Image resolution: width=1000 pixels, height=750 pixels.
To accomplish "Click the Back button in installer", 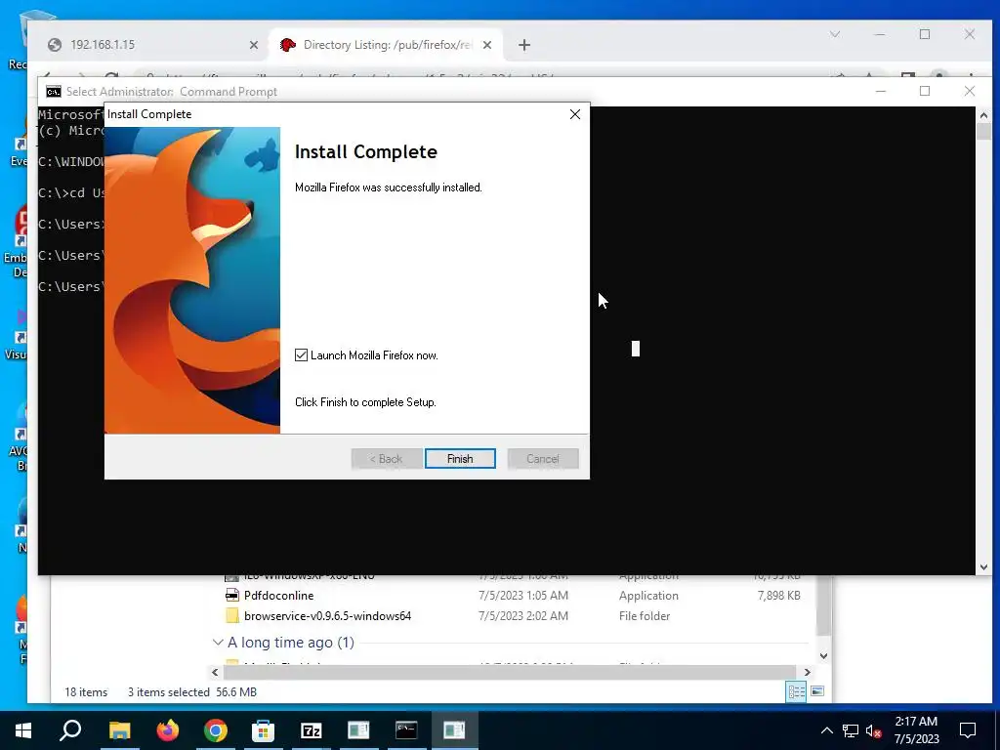I will (387, 459).
